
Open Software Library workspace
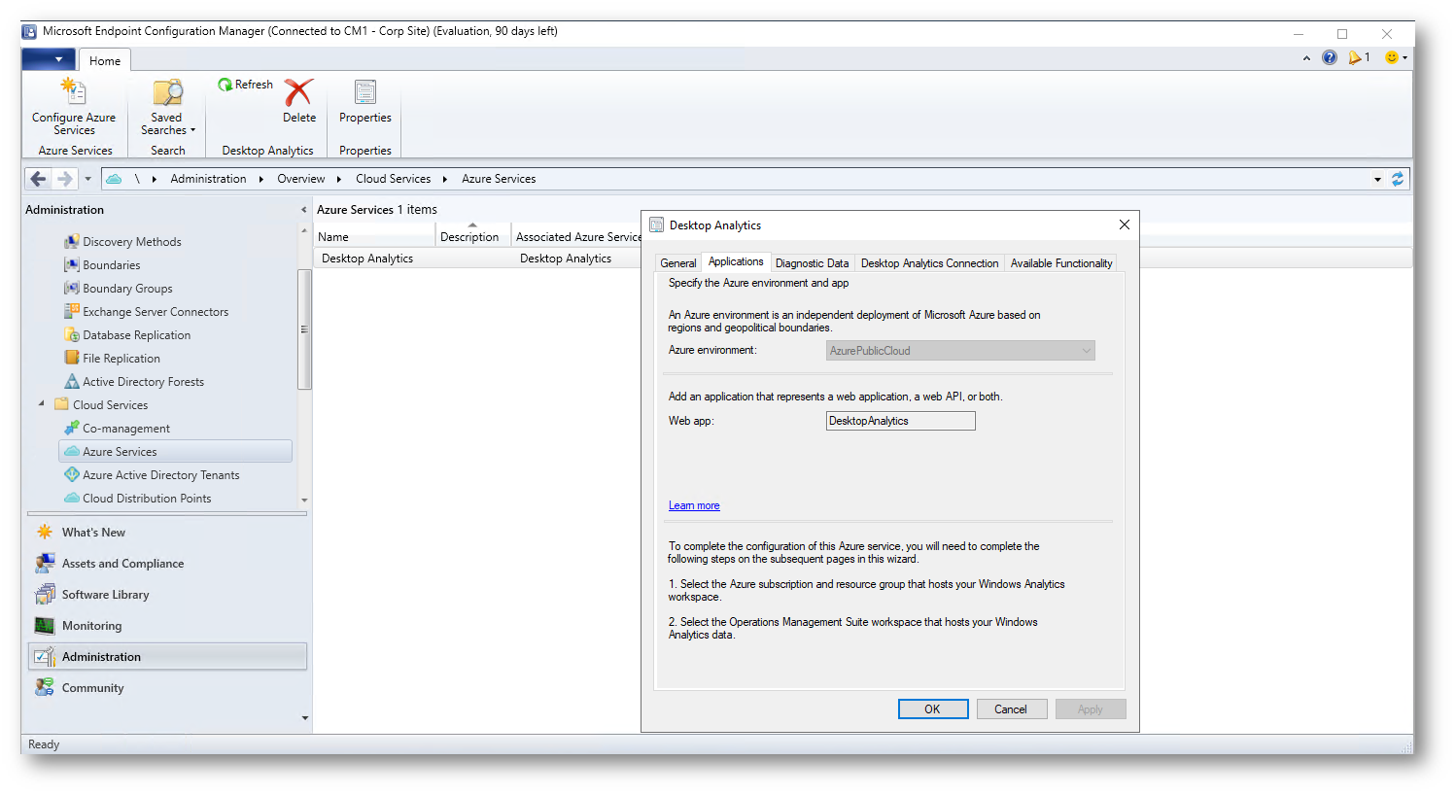tap(105, 595)
